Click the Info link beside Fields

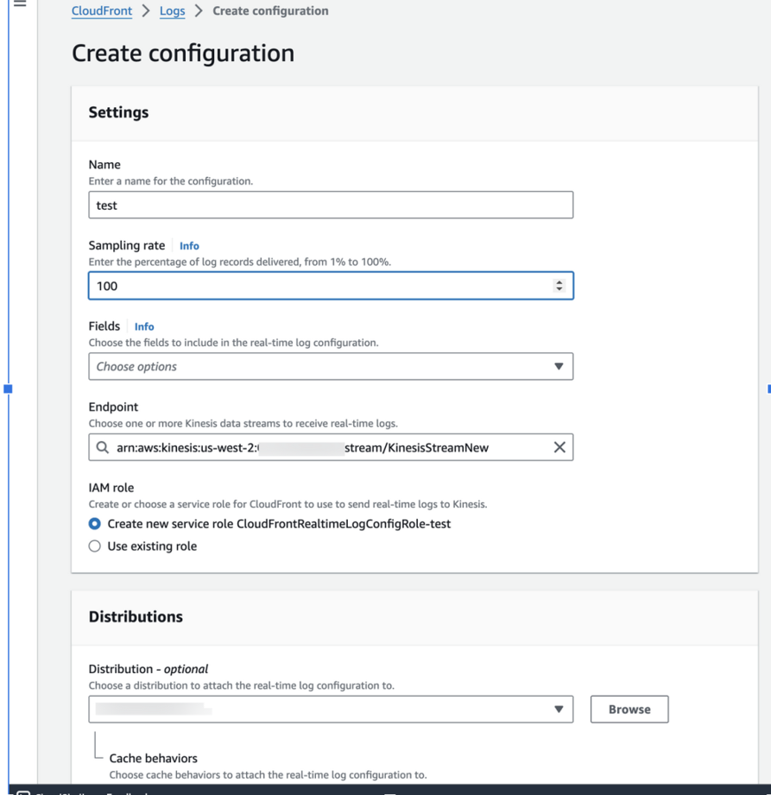click(144, 326)
